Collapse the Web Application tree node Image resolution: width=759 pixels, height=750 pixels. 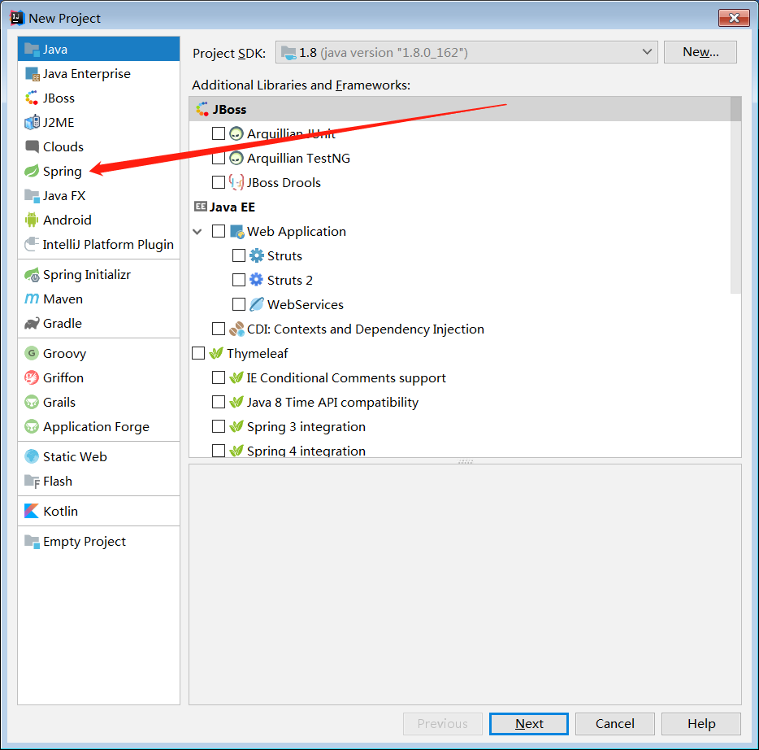tap(197, 232)
